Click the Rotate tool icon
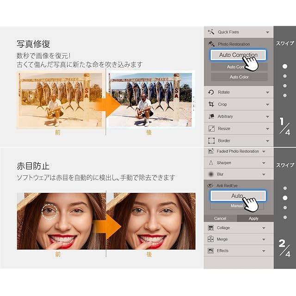 click(x=211, y=92)
